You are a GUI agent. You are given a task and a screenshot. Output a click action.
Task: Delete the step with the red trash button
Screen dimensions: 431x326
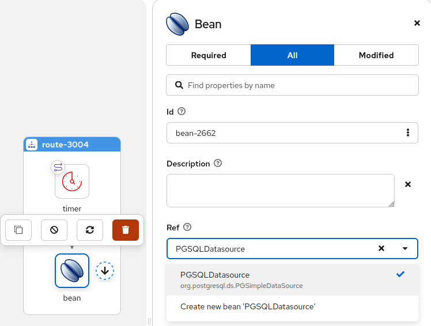(126, 230)
